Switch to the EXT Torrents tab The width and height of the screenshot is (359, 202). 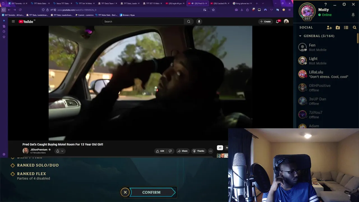tap(18, 3)
